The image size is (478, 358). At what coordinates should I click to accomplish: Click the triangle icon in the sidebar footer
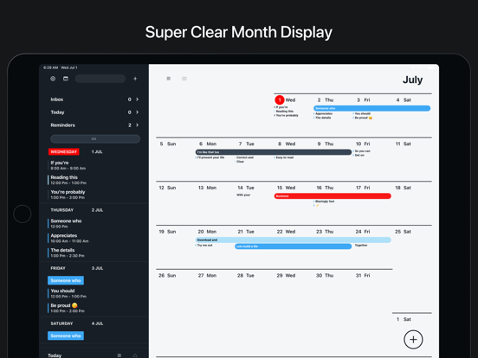click(x=135, y=355)
